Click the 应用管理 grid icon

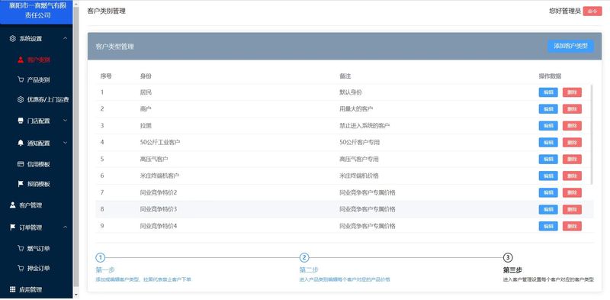click(12, 289)
